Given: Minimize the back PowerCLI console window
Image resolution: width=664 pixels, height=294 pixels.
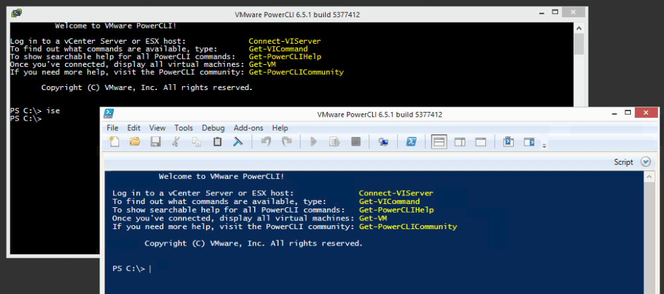Looking at the screenshot, I should tap(542, 13).
